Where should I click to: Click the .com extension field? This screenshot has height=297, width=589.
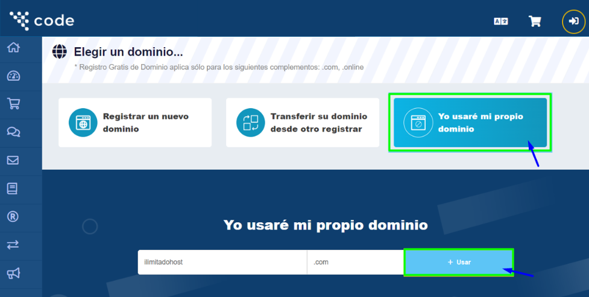[x=356, y=262]
